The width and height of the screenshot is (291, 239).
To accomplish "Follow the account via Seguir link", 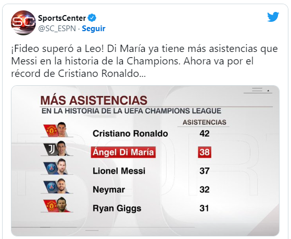I will (94, 29).
